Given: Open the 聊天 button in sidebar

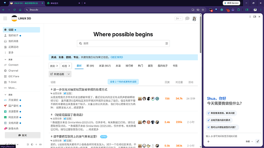Looking at the screenshot, I should [x=23, y=135].
